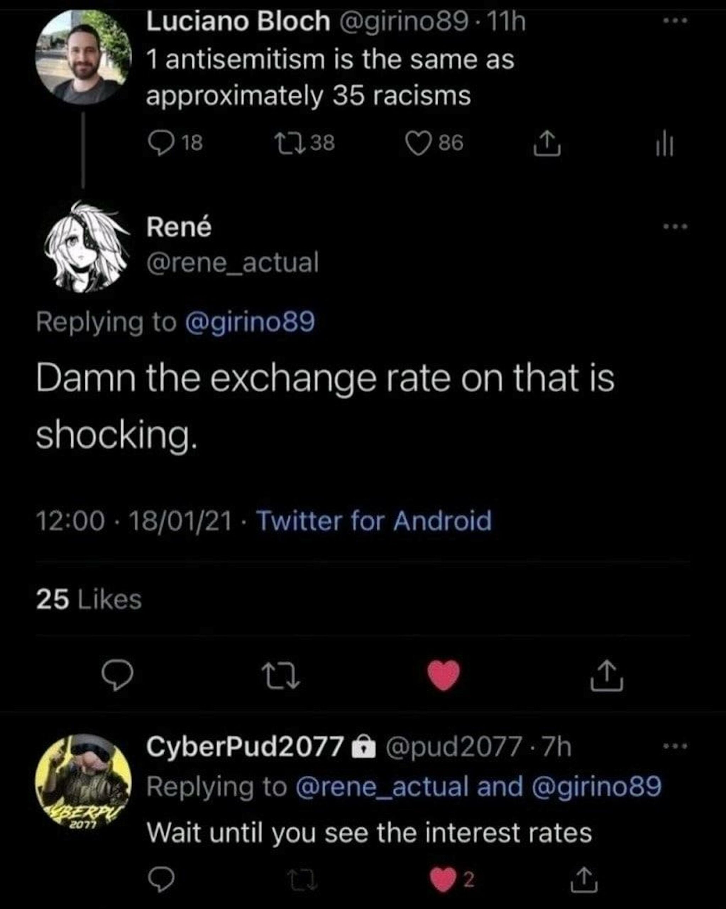Open more options for René's tweet
Screen dimensions: 726x909
tap(676, 227)
